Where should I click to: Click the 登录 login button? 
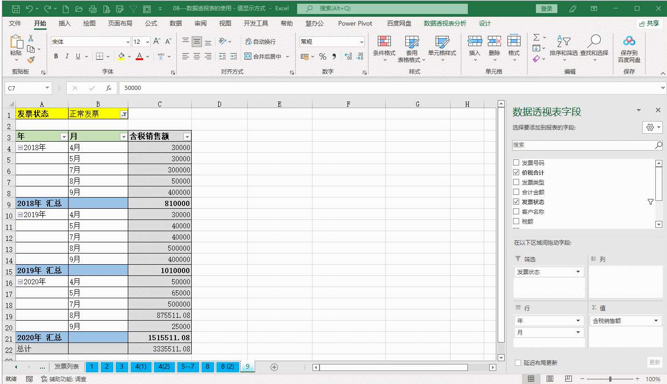[547, 8]
